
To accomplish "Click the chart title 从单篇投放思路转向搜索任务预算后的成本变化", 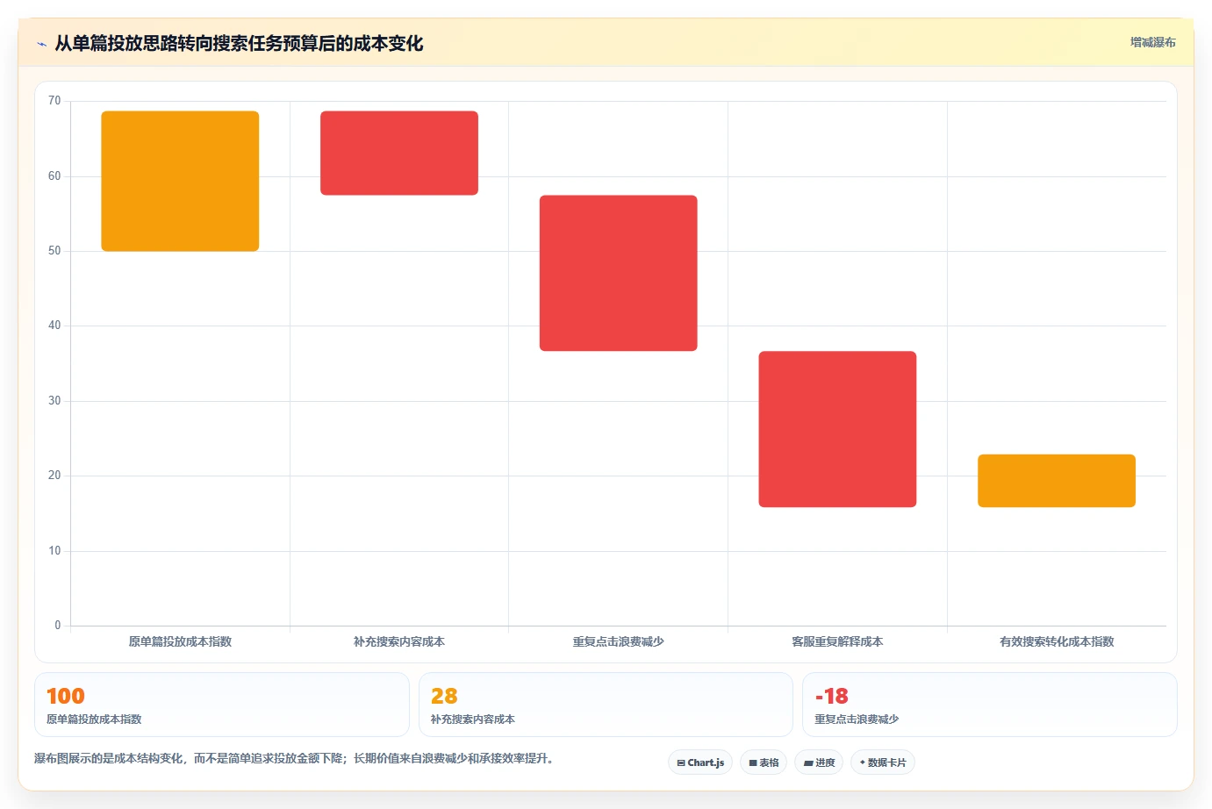I will tap(239, 43).
